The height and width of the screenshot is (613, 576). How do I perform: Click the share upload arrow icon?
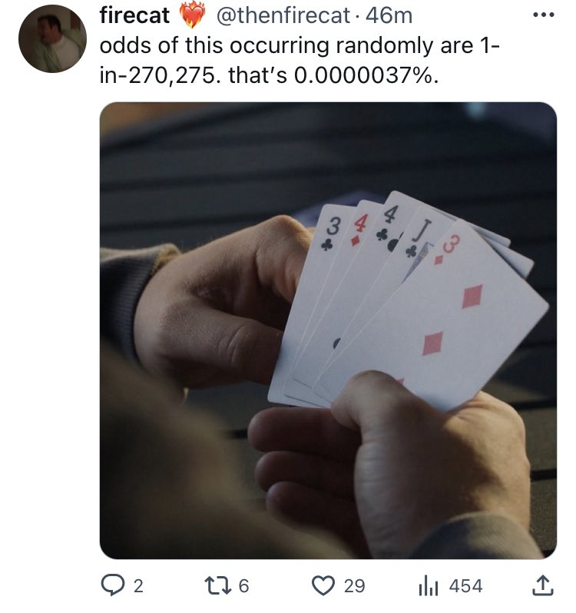[x=544, y=585]
